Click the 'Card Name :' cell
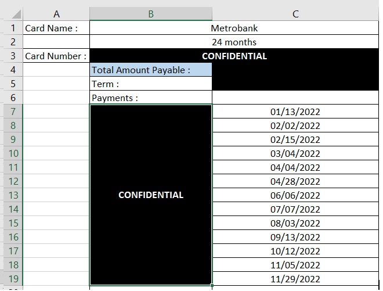 point(56,28)
